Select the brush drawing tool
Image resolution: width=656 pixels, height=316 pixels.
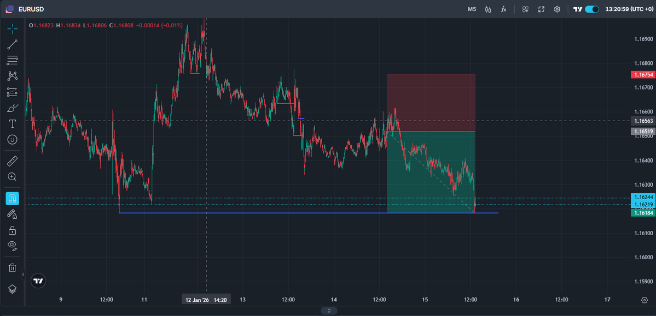13,108
